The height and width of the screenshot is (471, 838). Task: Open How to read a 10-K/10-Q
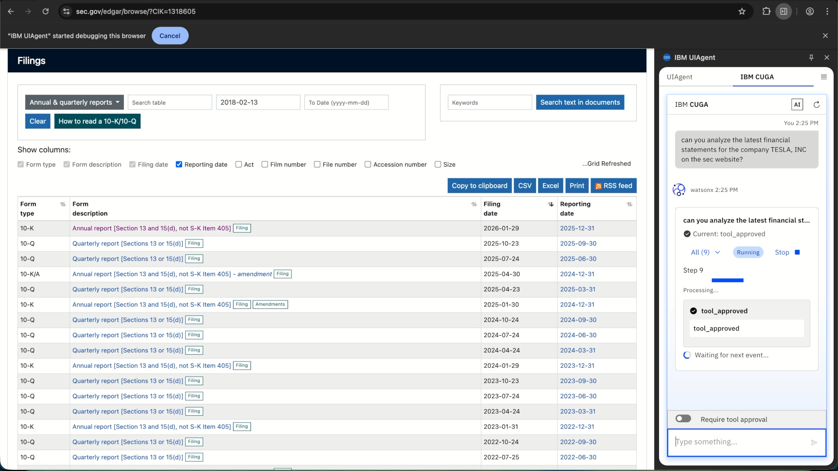(97, 121)
